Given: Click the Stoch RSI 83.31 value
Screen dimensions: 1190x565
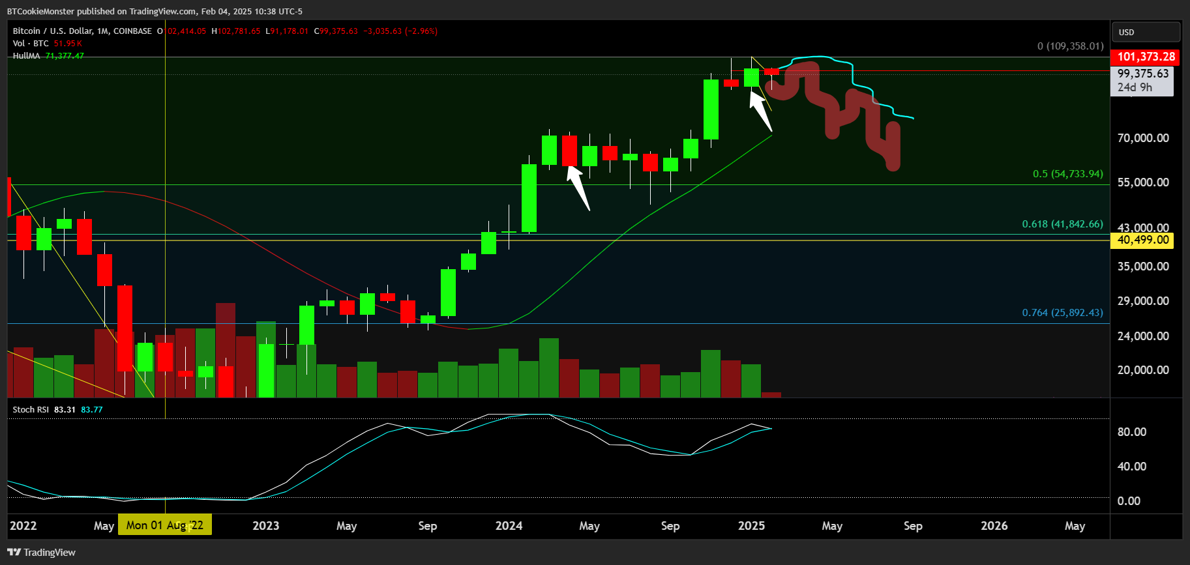Looking at the screenshot, I should pyautogui.click(x=65, y=409).
